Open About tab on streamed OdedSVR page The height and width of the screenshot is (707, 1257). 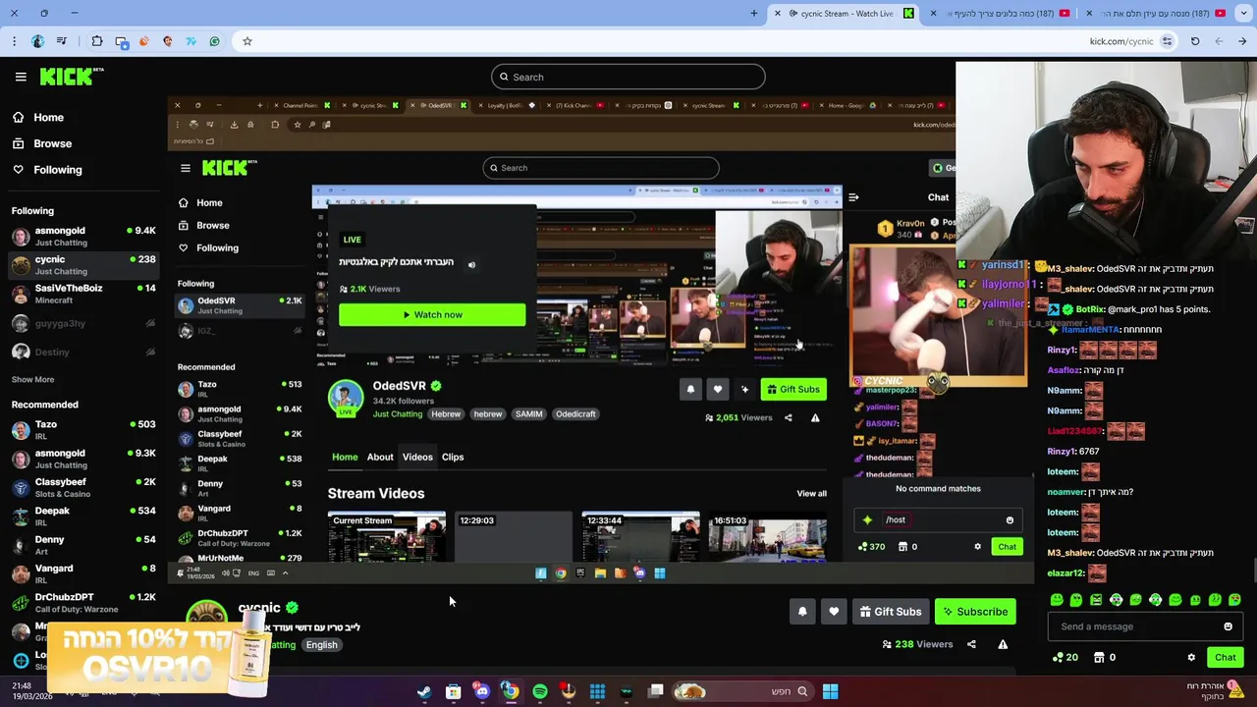pos(380,457)
